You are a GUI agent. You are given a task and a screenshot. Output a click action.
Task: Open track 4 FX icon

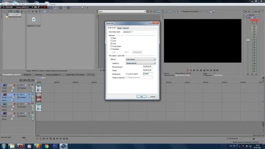(x=21, y=113)
